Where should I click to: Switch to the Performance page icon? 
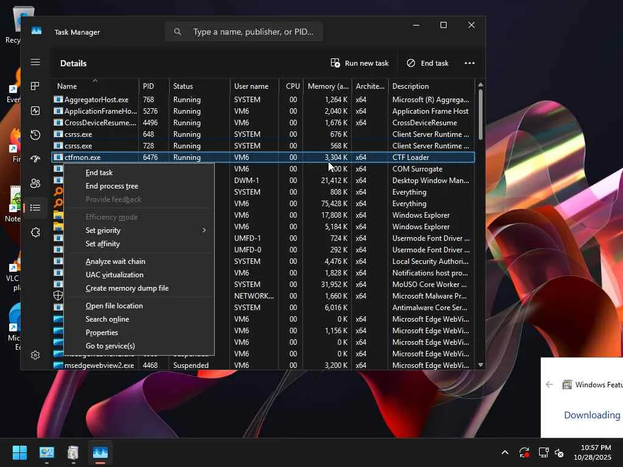[x=35, y=111]
